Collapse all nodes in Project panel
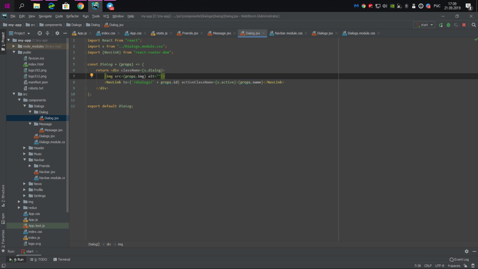The height and width of the screenshot is (269, 478). pyautogui.click(x=47, y=33)
